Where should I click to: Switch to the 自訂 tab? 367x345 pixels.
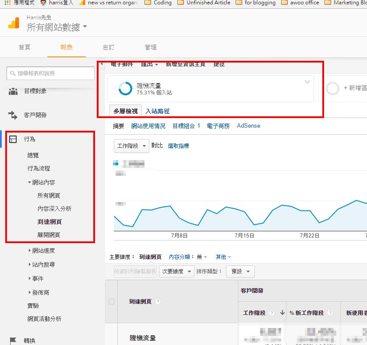point(109,47)
